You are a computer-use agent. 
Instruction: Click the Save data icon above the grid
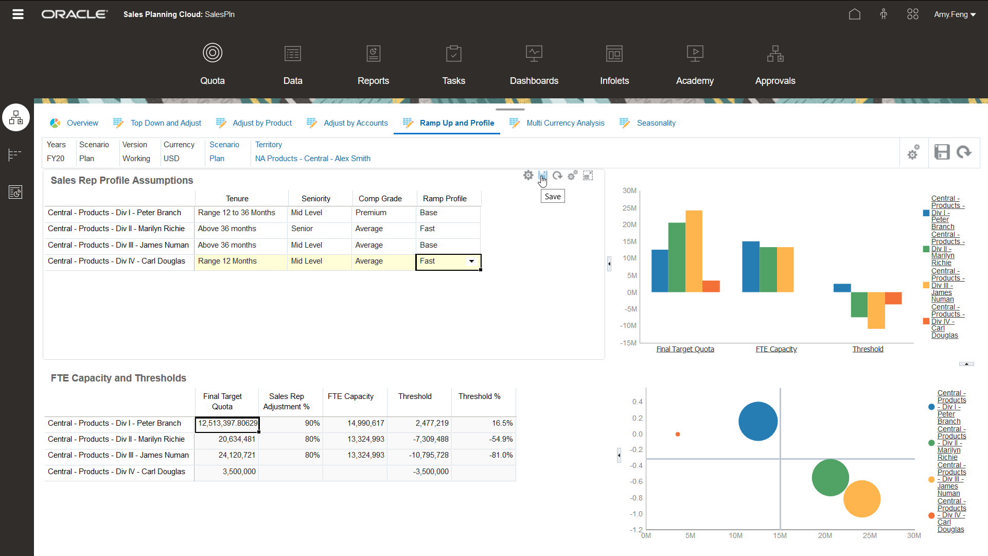(543, 175)
